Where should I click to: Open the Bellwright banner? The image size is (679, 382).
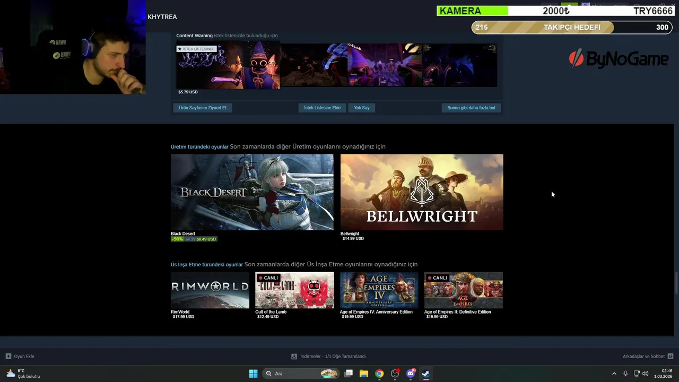[422, 192]
